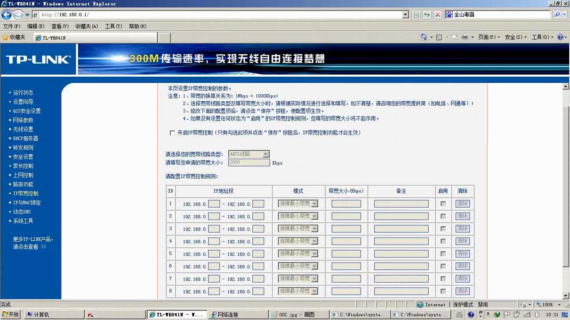Open 无线设置 in the sidebar
This screenshot has width=570, height=320.
pos(23,129)
